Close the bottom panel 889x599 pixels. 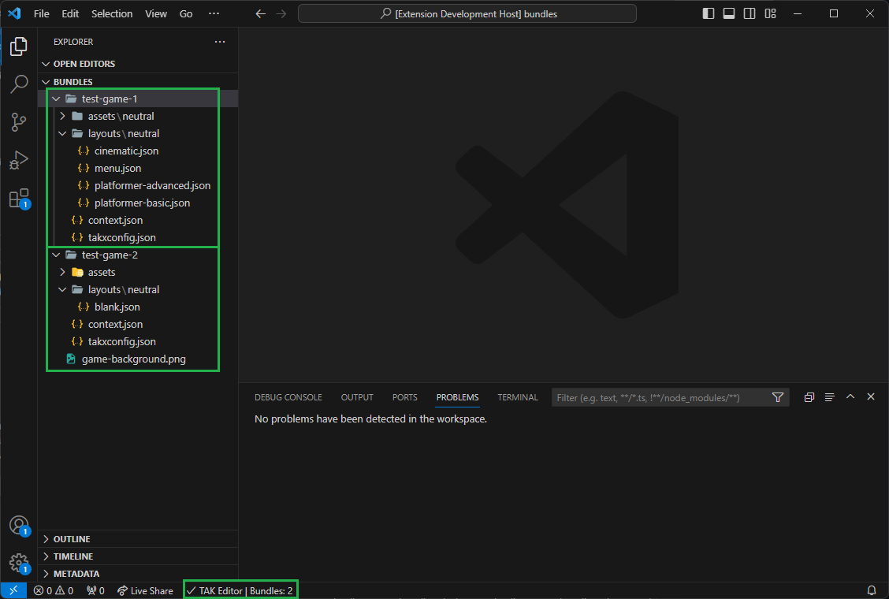(871, 397)
